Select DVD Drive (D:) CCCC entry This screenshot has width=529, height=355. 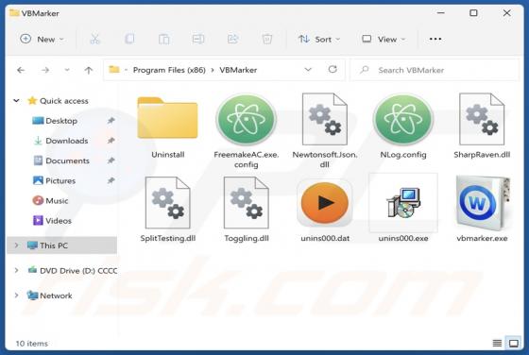pyautogui.click(x=78, y=270)
